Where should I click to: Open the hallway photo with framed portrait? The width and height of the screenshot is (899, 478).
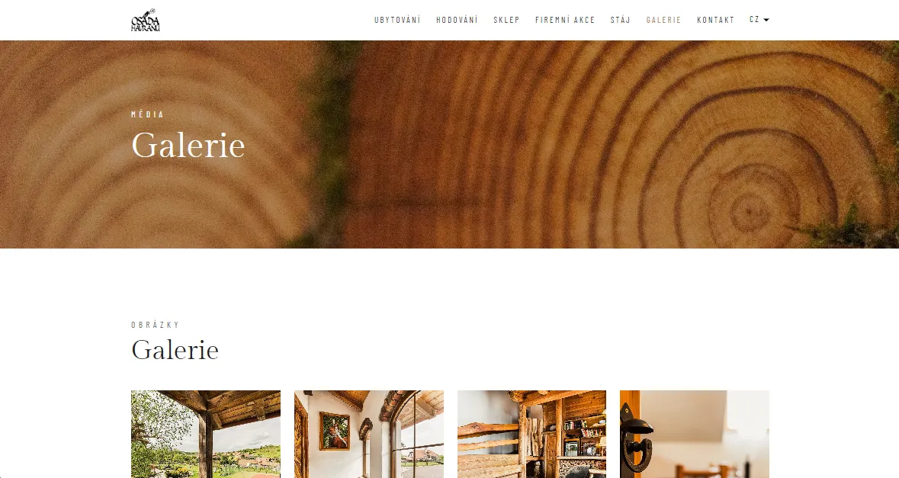point(368,434)
